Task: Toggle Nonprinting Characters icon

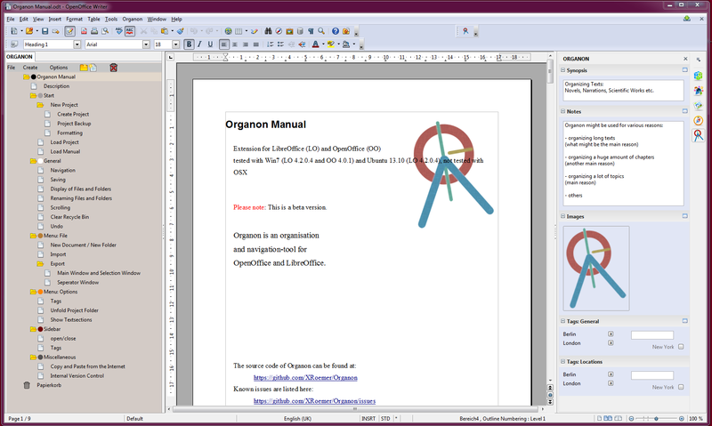Action: (311, 31)
